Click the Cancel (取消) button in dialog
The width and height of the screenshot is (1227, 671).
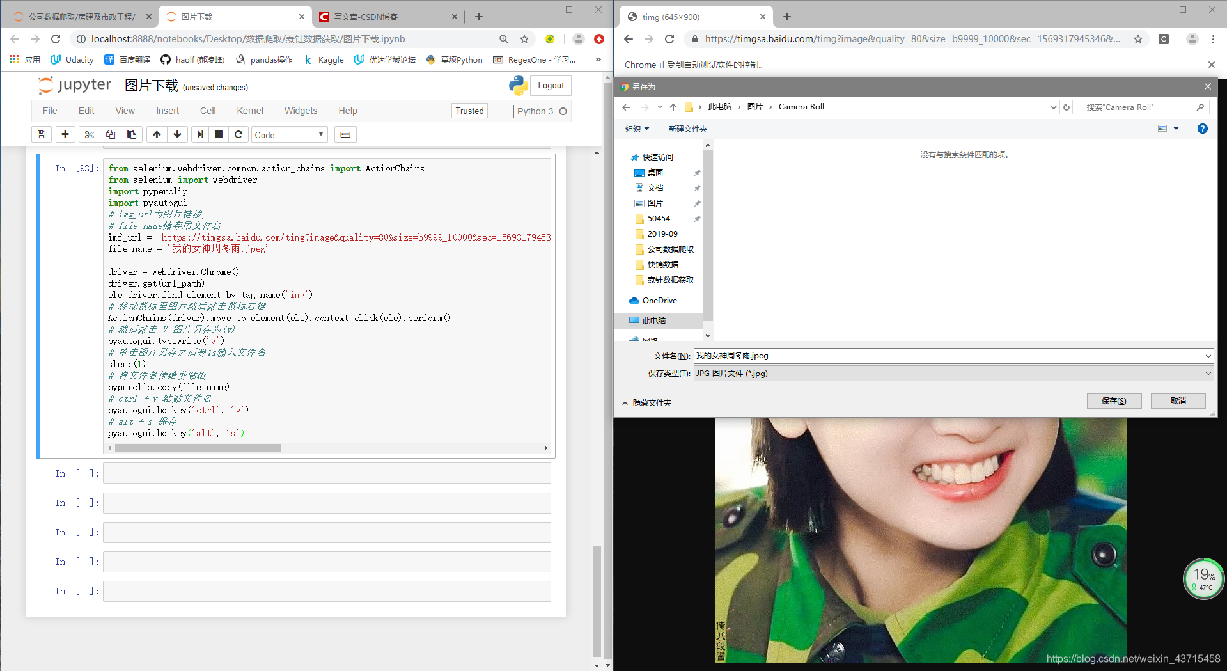tap(1178, 401)
